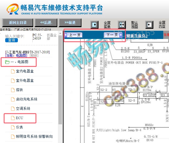Click the platform R logo
This screenshot has width=169, height=143.
coord(13,9)
